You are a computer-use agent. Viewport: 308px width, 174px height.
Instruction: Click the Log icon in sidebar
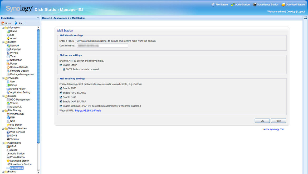pos(8,35)
